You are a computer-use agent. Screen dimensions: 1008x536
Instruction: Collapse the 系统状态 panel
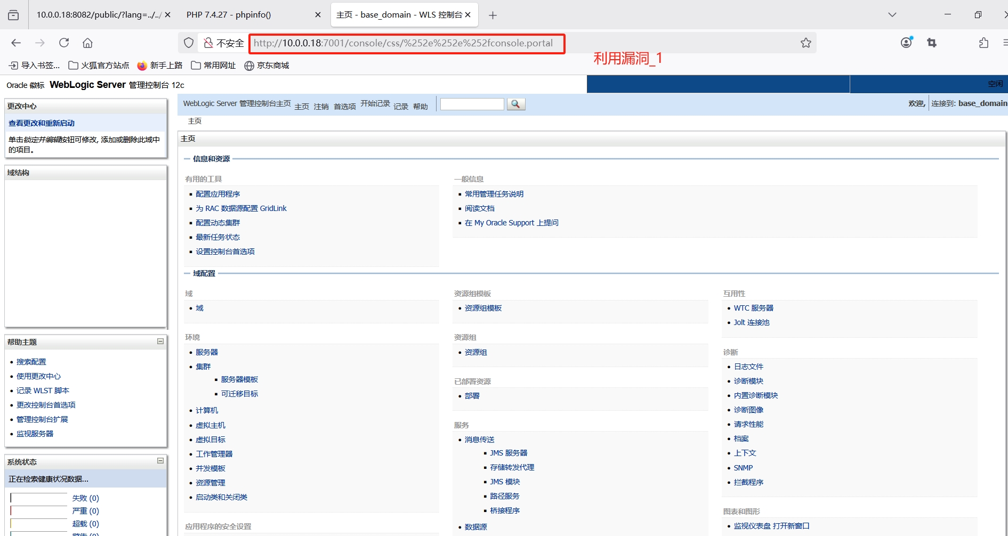[x=160, y=461]
